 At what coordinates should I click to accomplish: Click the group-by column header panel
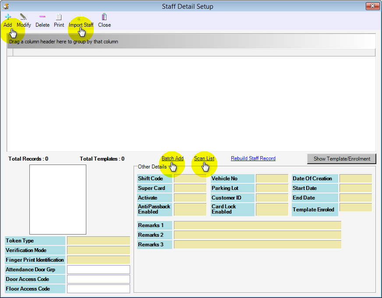[x=191, y=42]
